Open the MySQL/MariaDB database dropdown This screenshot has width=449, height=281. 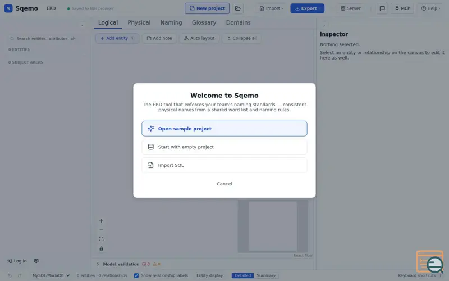(x=51, y=275)
